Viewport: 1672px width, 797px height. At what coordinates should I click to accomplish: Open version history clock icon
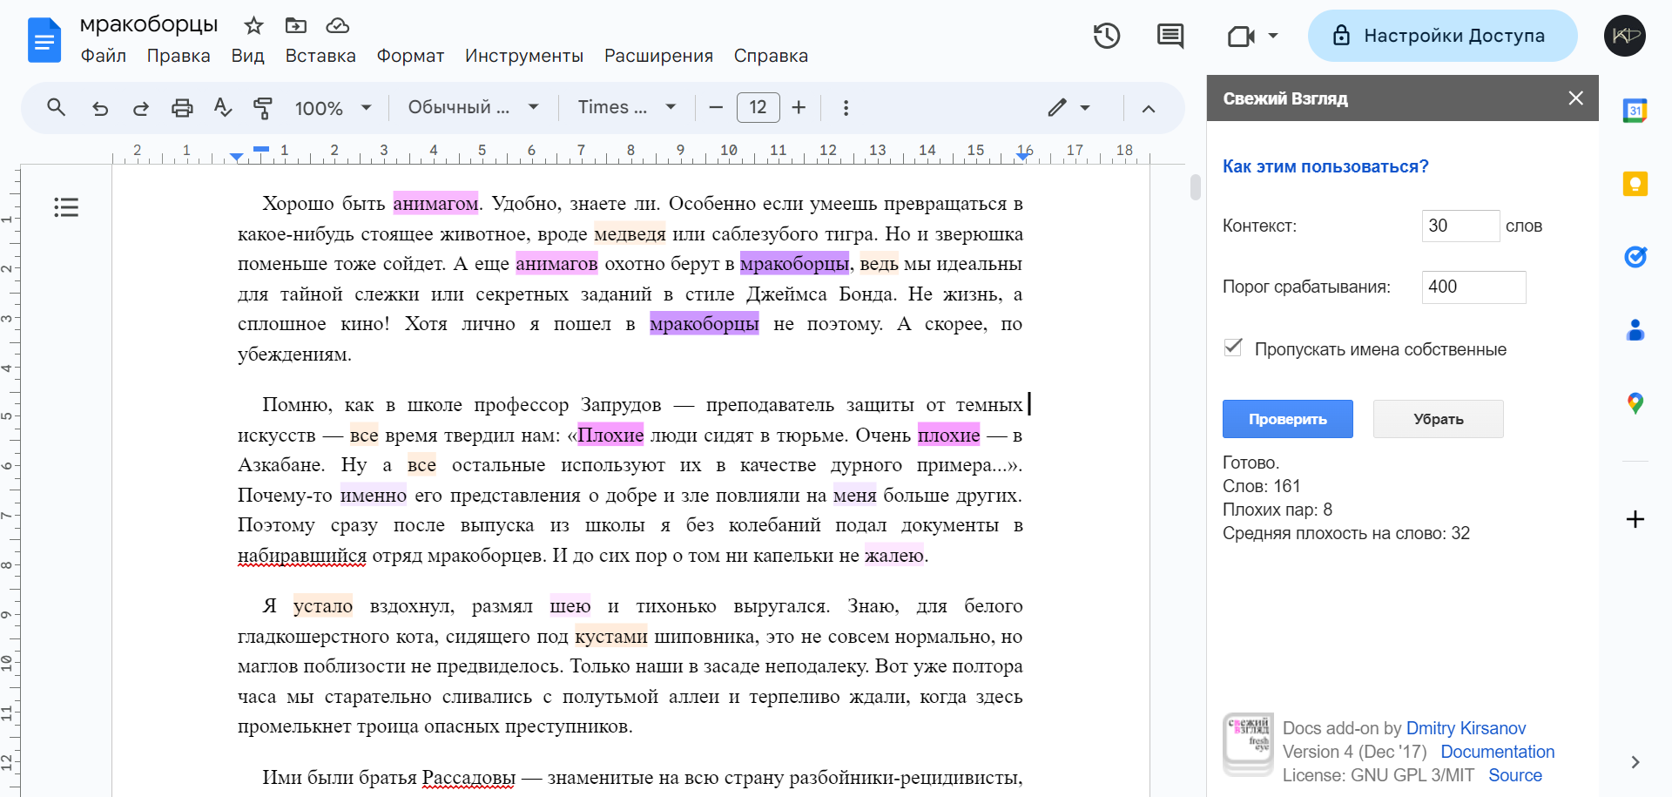point(1106,36)
